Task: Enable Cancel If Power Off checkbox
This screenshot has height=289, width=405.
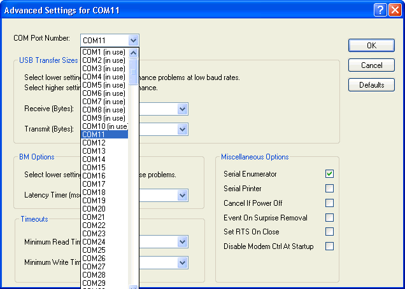Action: (329, 203)
